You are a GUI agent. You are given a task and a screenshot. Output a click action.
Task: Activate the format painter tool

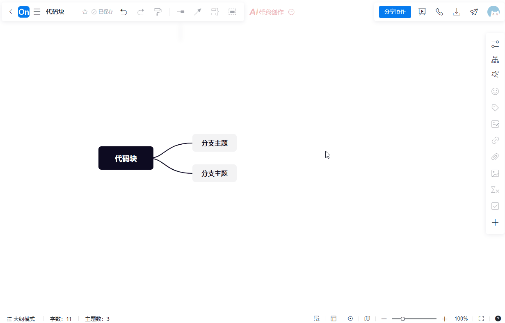pos(158,12)
